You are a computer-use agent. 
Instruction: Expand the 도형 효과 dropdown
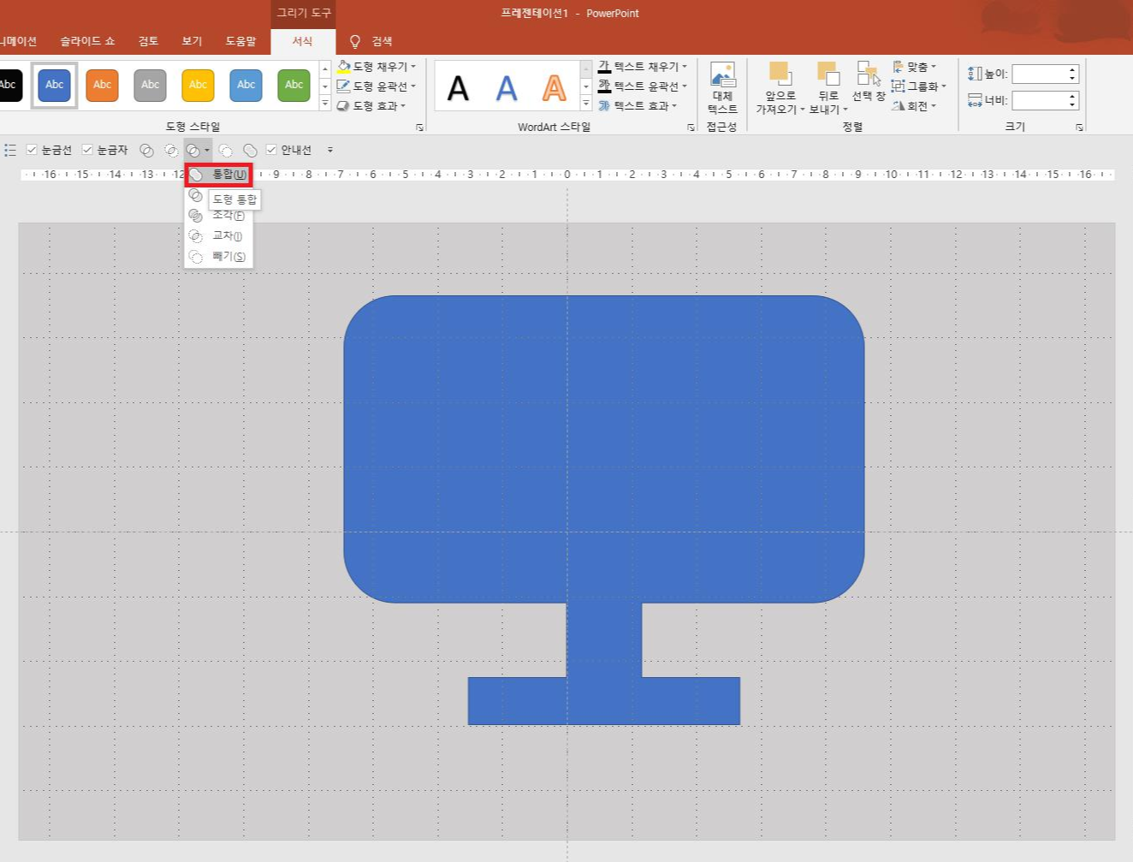coord(403,106)
